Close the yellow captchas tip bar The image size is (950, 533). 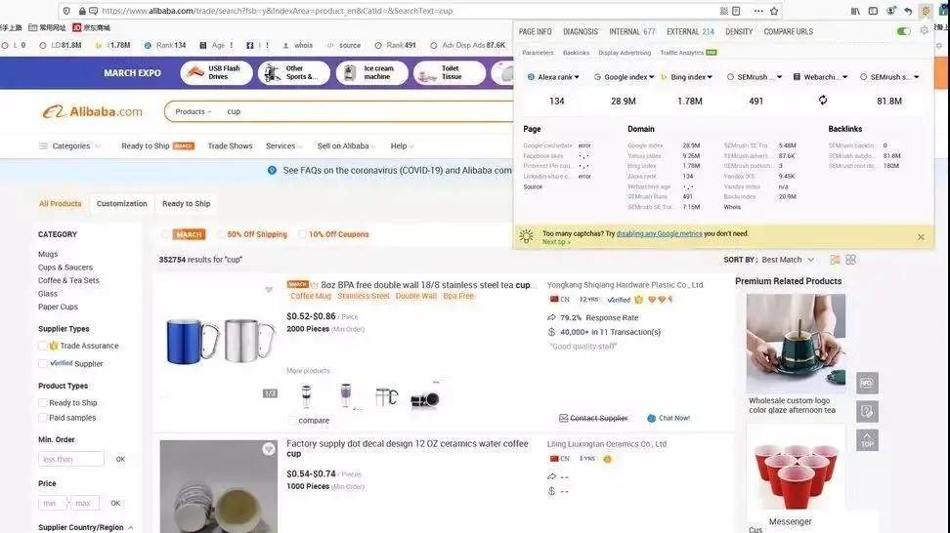click(921, 237)
